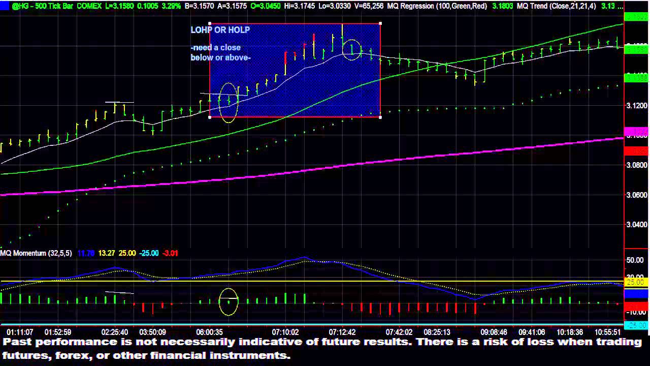Click the '10:18:36' time axis label
Screen dimensions: 650x366
click(571, 332)
